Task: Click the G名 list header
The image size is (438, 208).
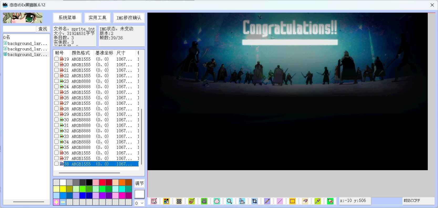Action: [x=7, y=37]
